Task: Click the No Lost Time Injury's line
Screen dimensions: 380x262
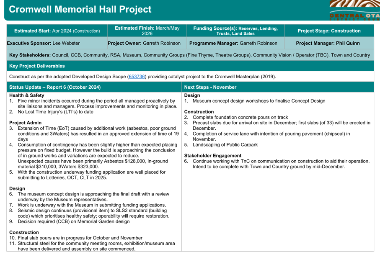Action: [x=51, y=112]
